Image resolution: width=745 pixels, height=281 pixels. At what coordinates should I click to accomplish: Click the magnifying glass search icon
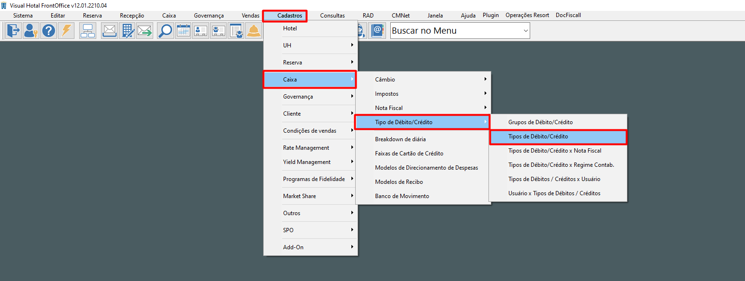(x=165, y=31)
